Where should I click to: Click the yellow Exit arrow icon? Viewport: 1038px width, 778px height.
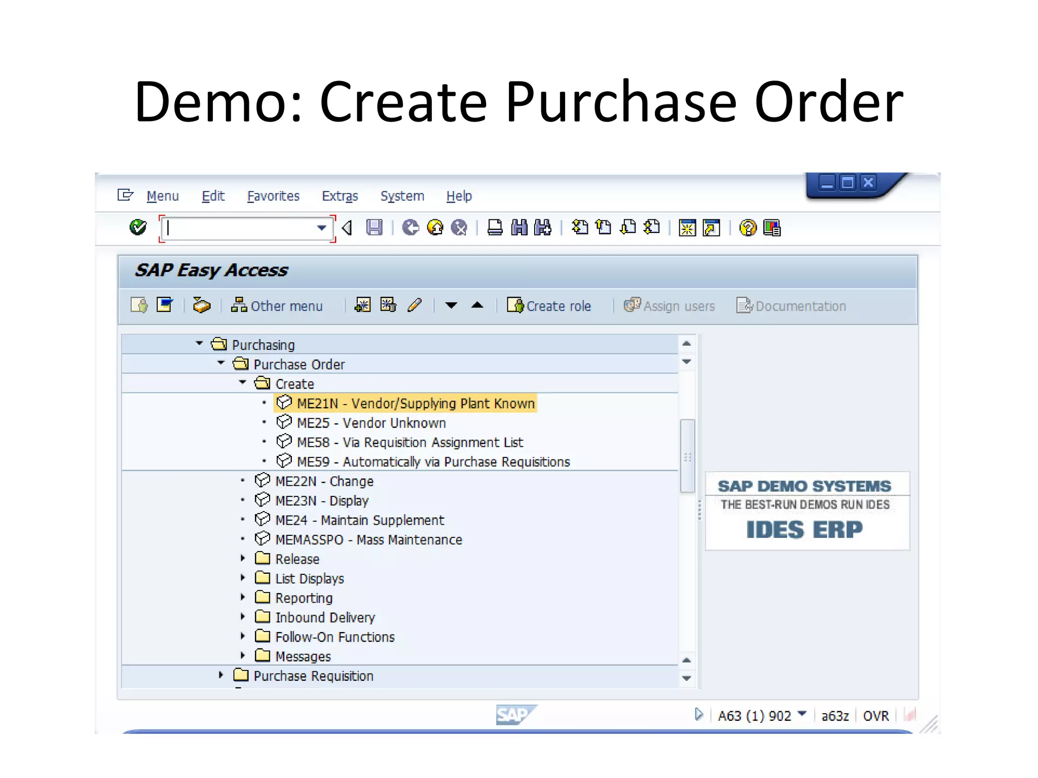point(435,227)
